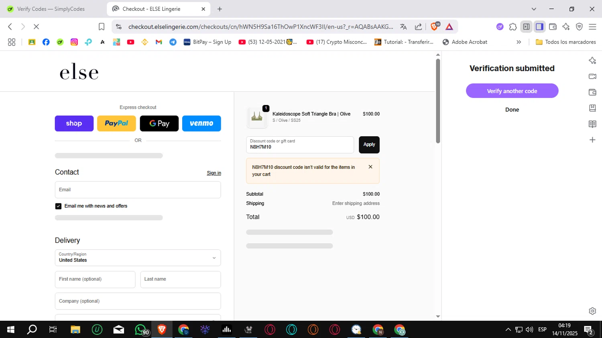This screenshot has height=338, width=602.
Task: Open a new browser tab
Action: 220,9
